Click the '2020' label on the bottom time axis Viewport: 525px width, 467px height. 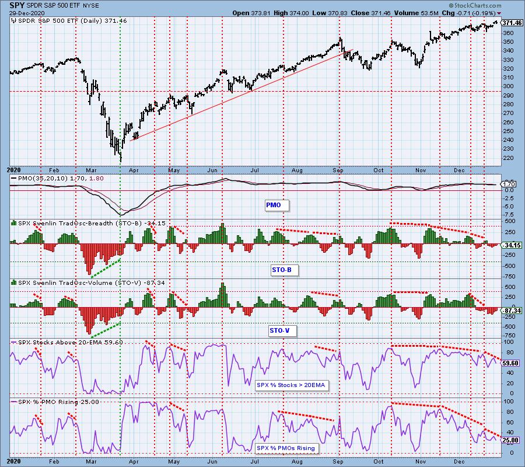(13, 462)
